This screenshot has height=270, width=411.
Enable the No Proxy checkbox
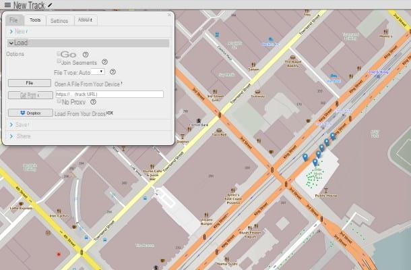point(59,101)
